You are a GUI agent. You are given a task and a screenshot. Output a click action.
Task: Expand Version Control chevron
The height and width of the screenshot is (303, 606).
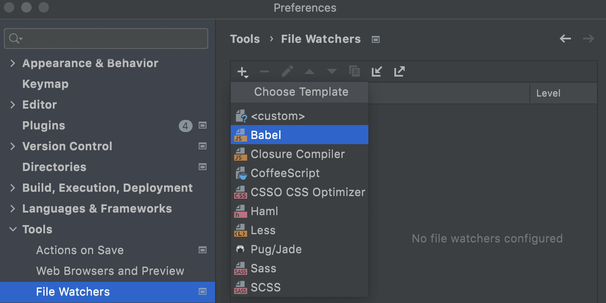(13, 146)
